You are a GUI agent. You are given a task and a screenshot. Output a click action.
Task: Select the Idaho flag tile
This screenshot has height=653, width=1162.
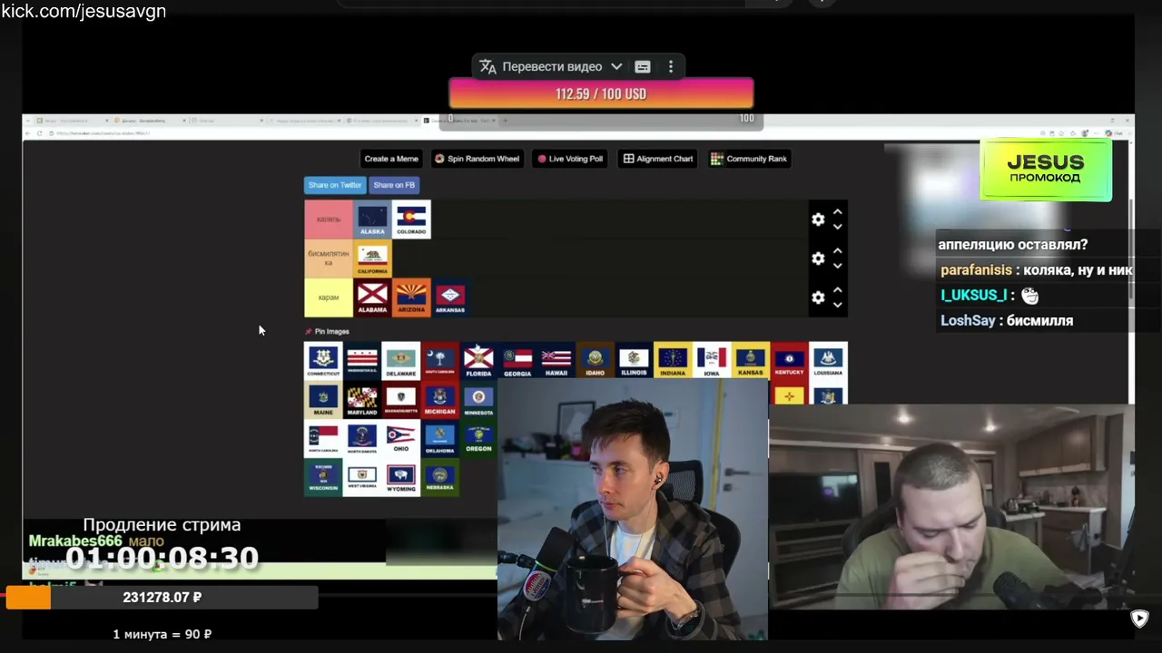tap(596, 361)
